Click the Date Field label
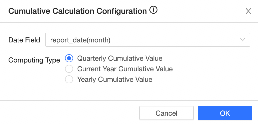 [24, 40]
